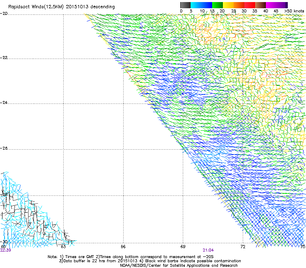
Task: Click the 72 longitude axis label
Action: [243, 247]
